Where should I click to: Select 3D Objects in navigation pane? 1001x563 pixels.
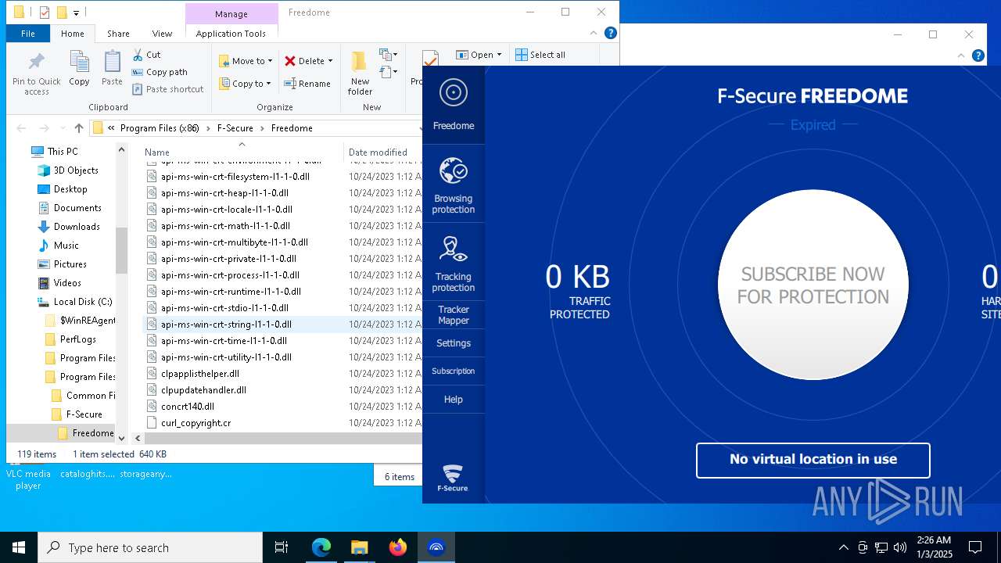coord(76,170)
